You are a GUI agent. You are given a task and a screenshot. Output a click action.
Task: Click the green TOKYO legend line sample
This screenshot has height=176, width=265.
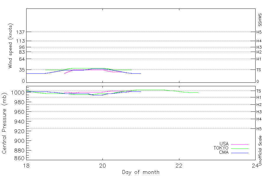pyautogui.click(x=240, y=149)
